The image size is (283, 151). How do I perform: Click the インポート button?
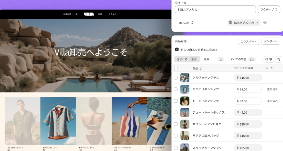270,41
